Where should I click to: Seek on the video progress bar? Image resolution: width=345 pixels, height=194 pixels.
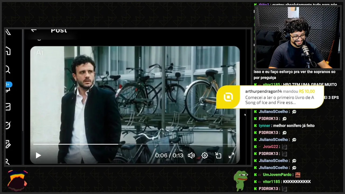point(135,144)
